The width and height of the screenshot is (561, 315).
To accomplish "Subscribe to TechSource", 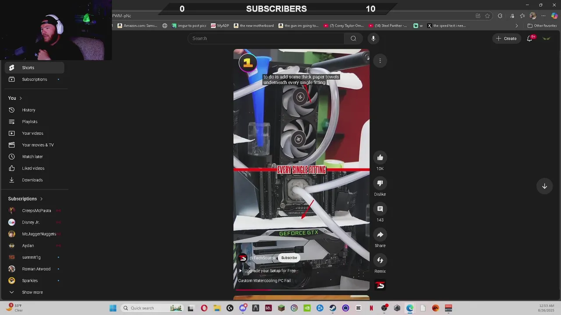I will coord(289,258).
